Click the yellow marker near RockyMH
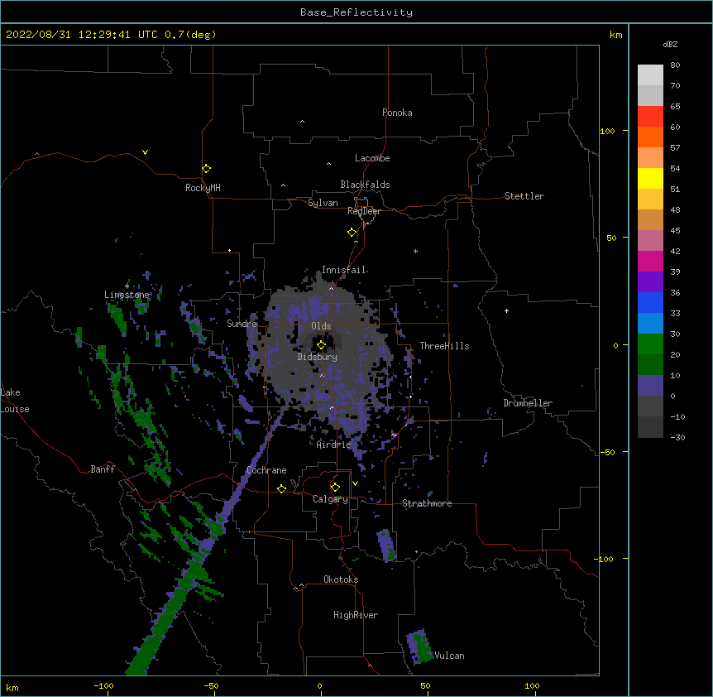The image size is (713, 697). [x=206, y=169]
